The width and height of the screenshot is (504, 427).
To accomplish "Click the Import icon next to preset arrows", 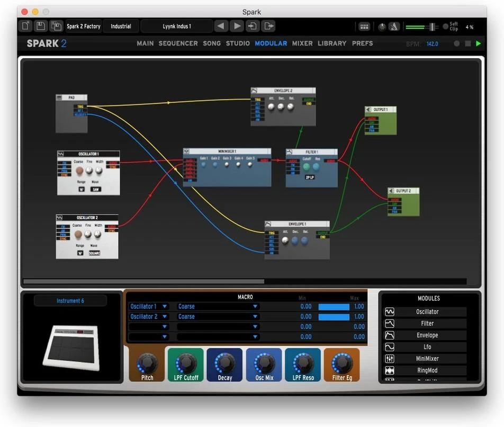I will pyautogui.click(x=253, y=26).
